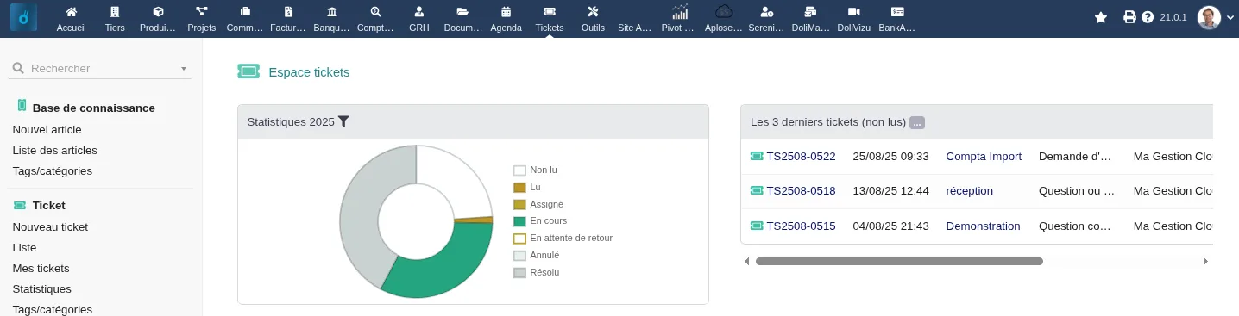Open ticket TS2508-0518

click(801, 190)
